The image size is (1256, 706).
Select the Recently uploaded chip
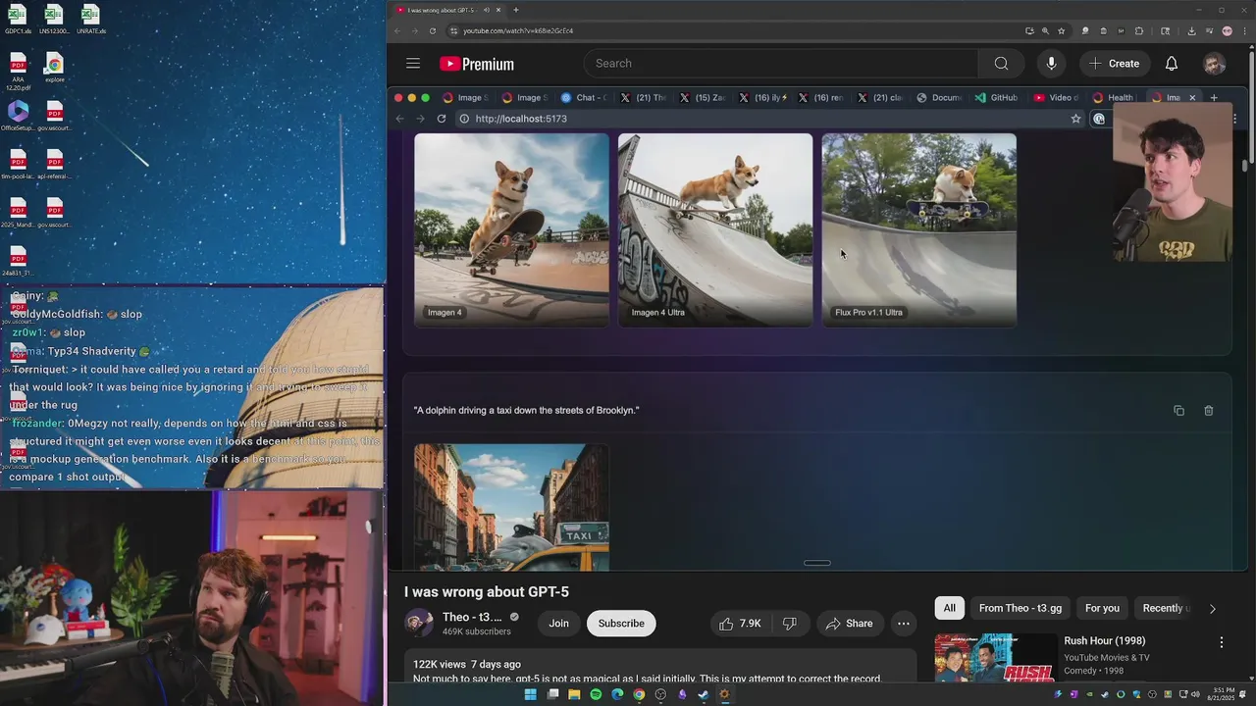tap(1166, 608)
